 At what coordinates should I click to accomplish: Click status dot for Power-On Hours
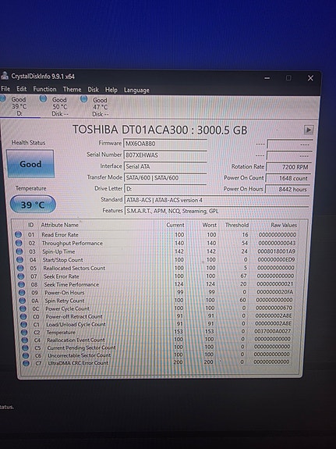coord(22,293)
